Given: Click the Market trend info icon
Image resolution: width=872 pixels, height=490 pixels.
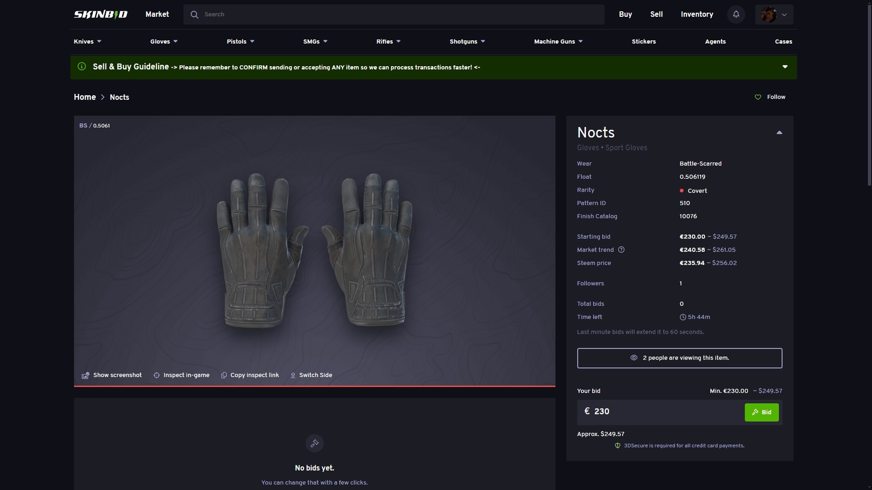Looking at the screenshot, I should (x=621, y=250).
